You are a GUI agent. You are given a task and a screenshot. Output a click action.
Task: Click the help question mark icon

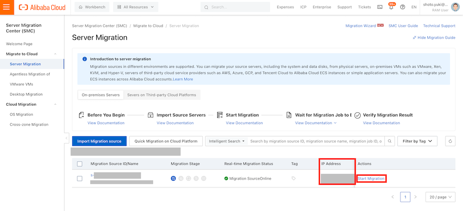[x=402, y=7]
